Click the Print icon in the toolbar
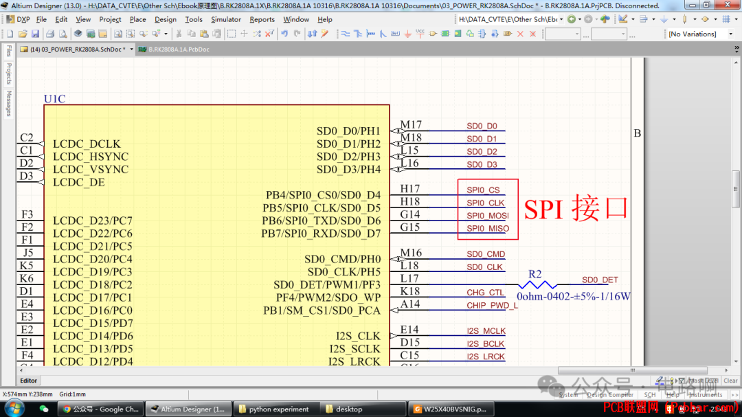The width and height of the screenshot is (742, 417). coord(50,34)
